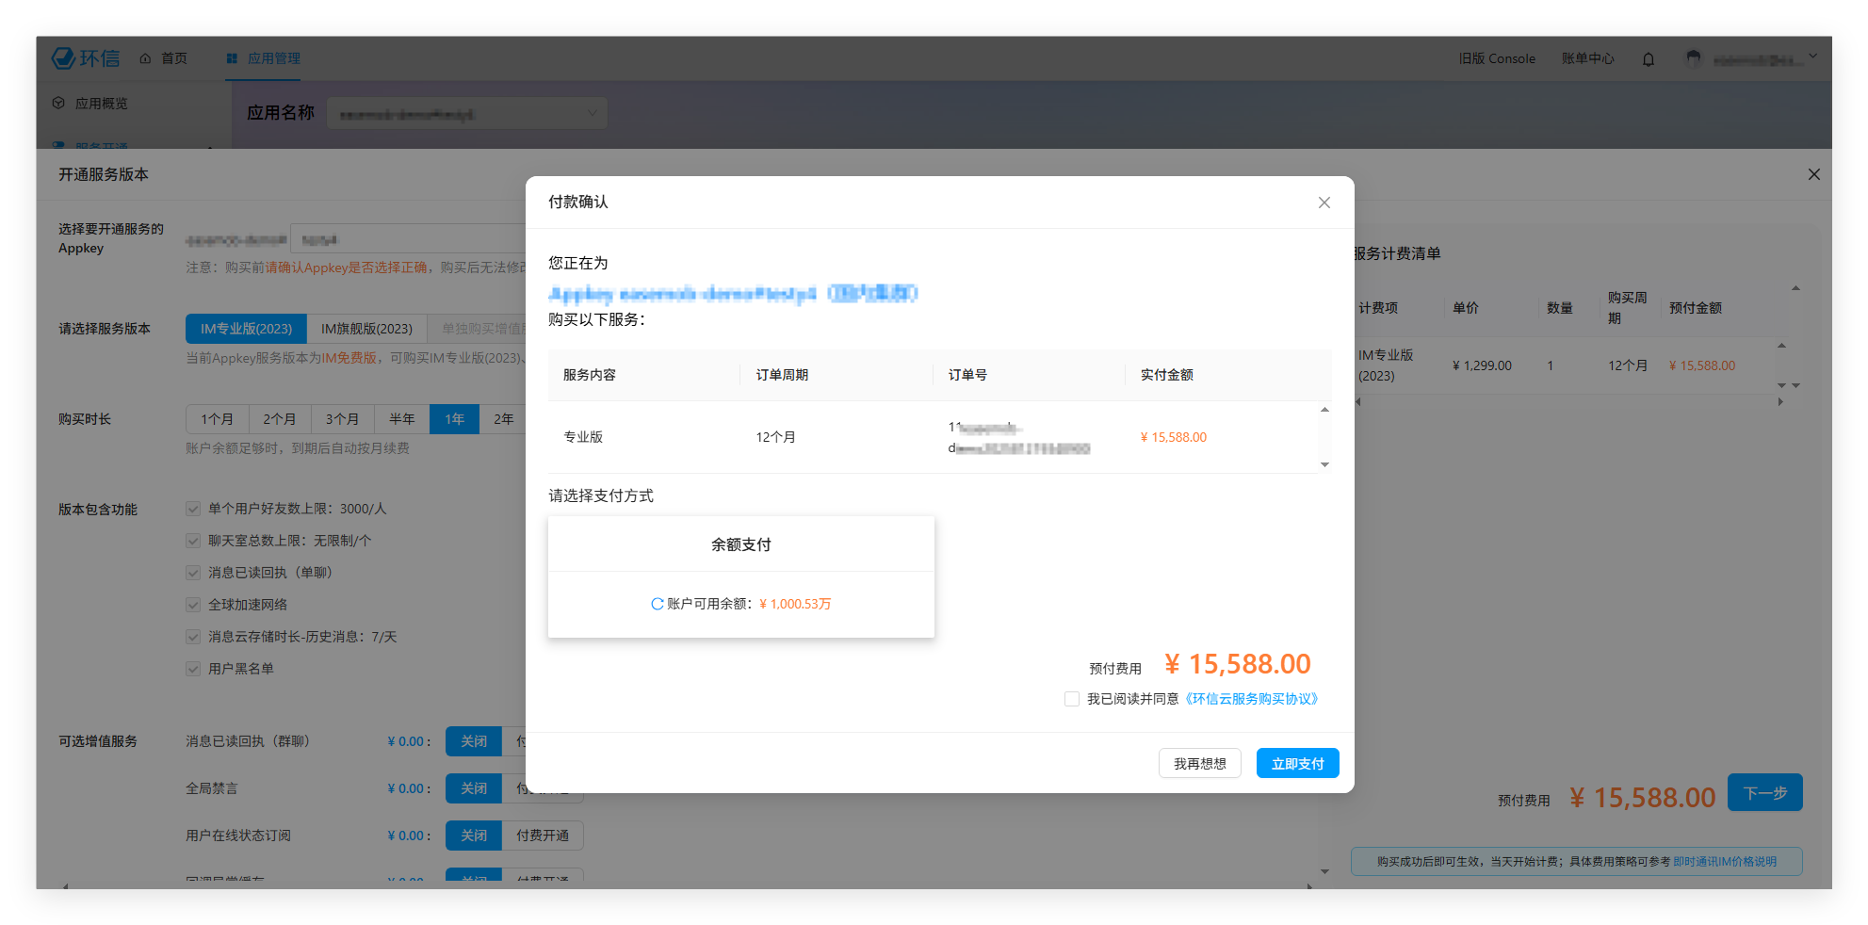1868x925 pixels.
Task: Click the 首页 home icon
Action: point(145,58)
